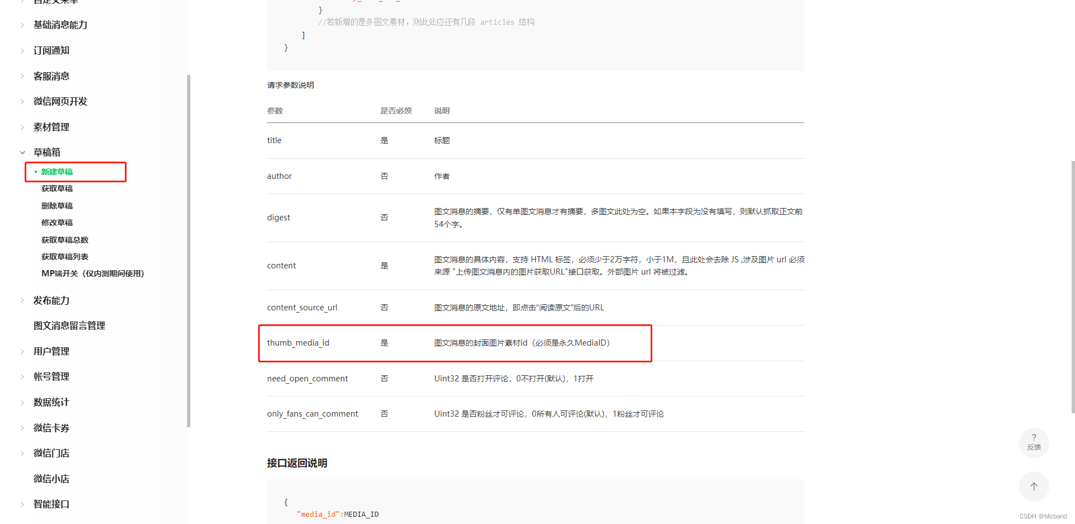
Task: Click the digest parameter cell
Action: pyautogui.click(x=278, y=218)
